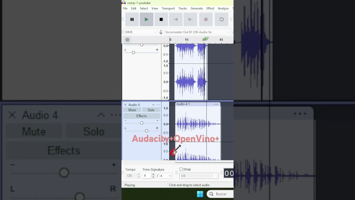Step time signature numerator arrows
Screen dimensions: 355x200
tap(153, 176)
